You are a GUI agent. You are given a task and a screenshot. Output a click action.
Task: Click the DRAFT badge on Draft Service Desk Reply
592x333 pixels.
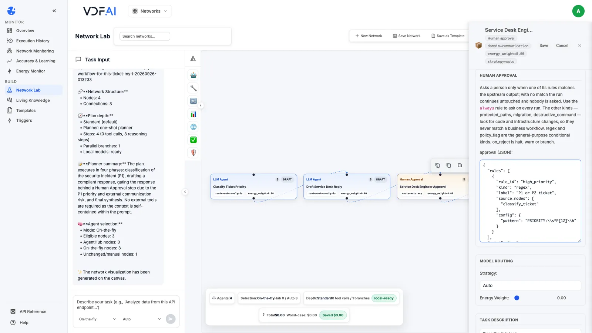[380, 179]
